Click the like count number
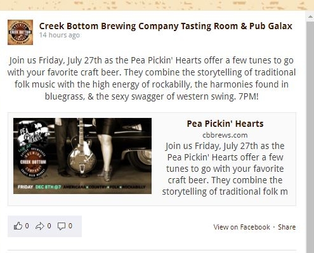Viewport: 314px width, 253px height. pyautogui.click(x=27, y=226)
